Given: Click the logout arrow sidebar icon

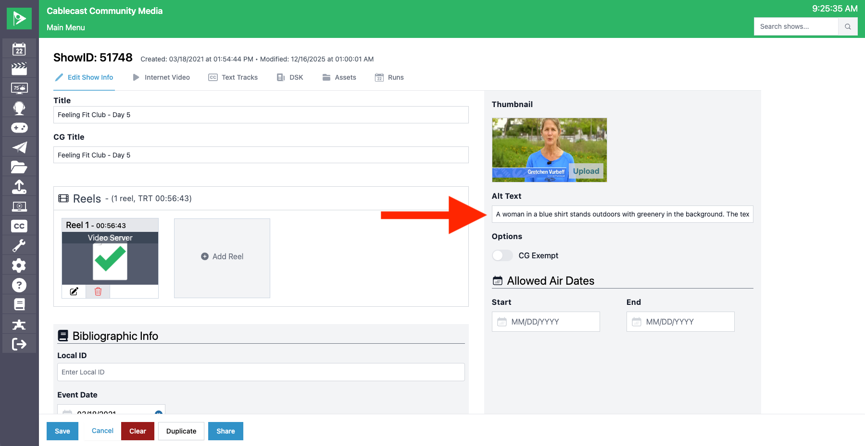Looking at the screenshot, I should coord(19,344).
